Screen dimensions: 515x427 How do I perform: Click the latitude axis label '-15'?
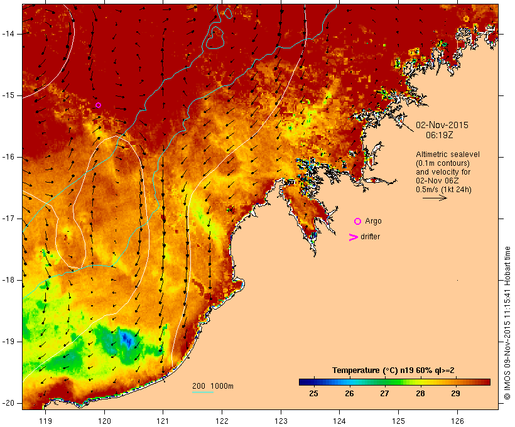[x=8, y=95]
